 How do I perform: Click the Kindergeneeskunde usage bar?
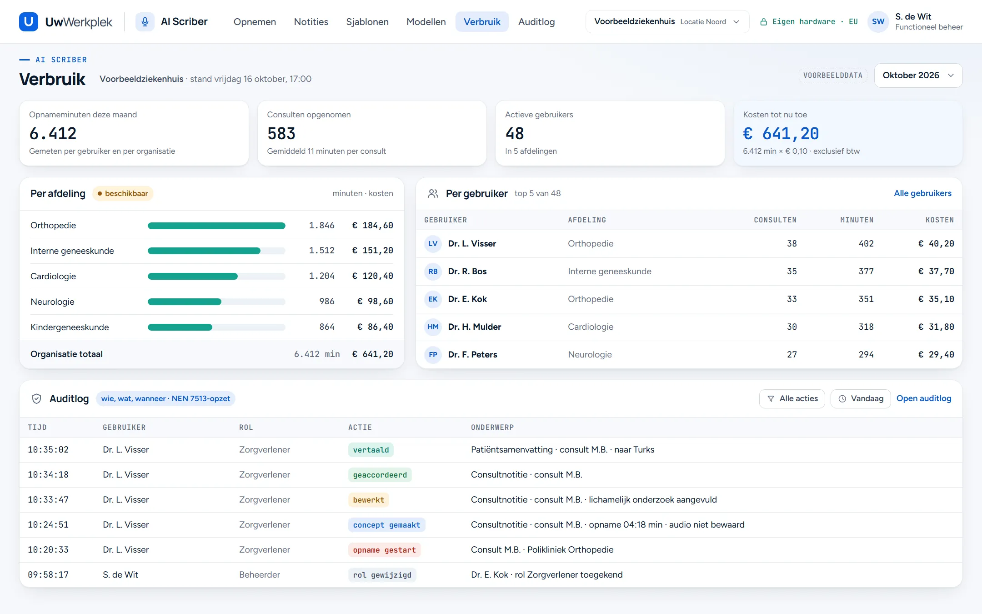click(x=216, y=327)
